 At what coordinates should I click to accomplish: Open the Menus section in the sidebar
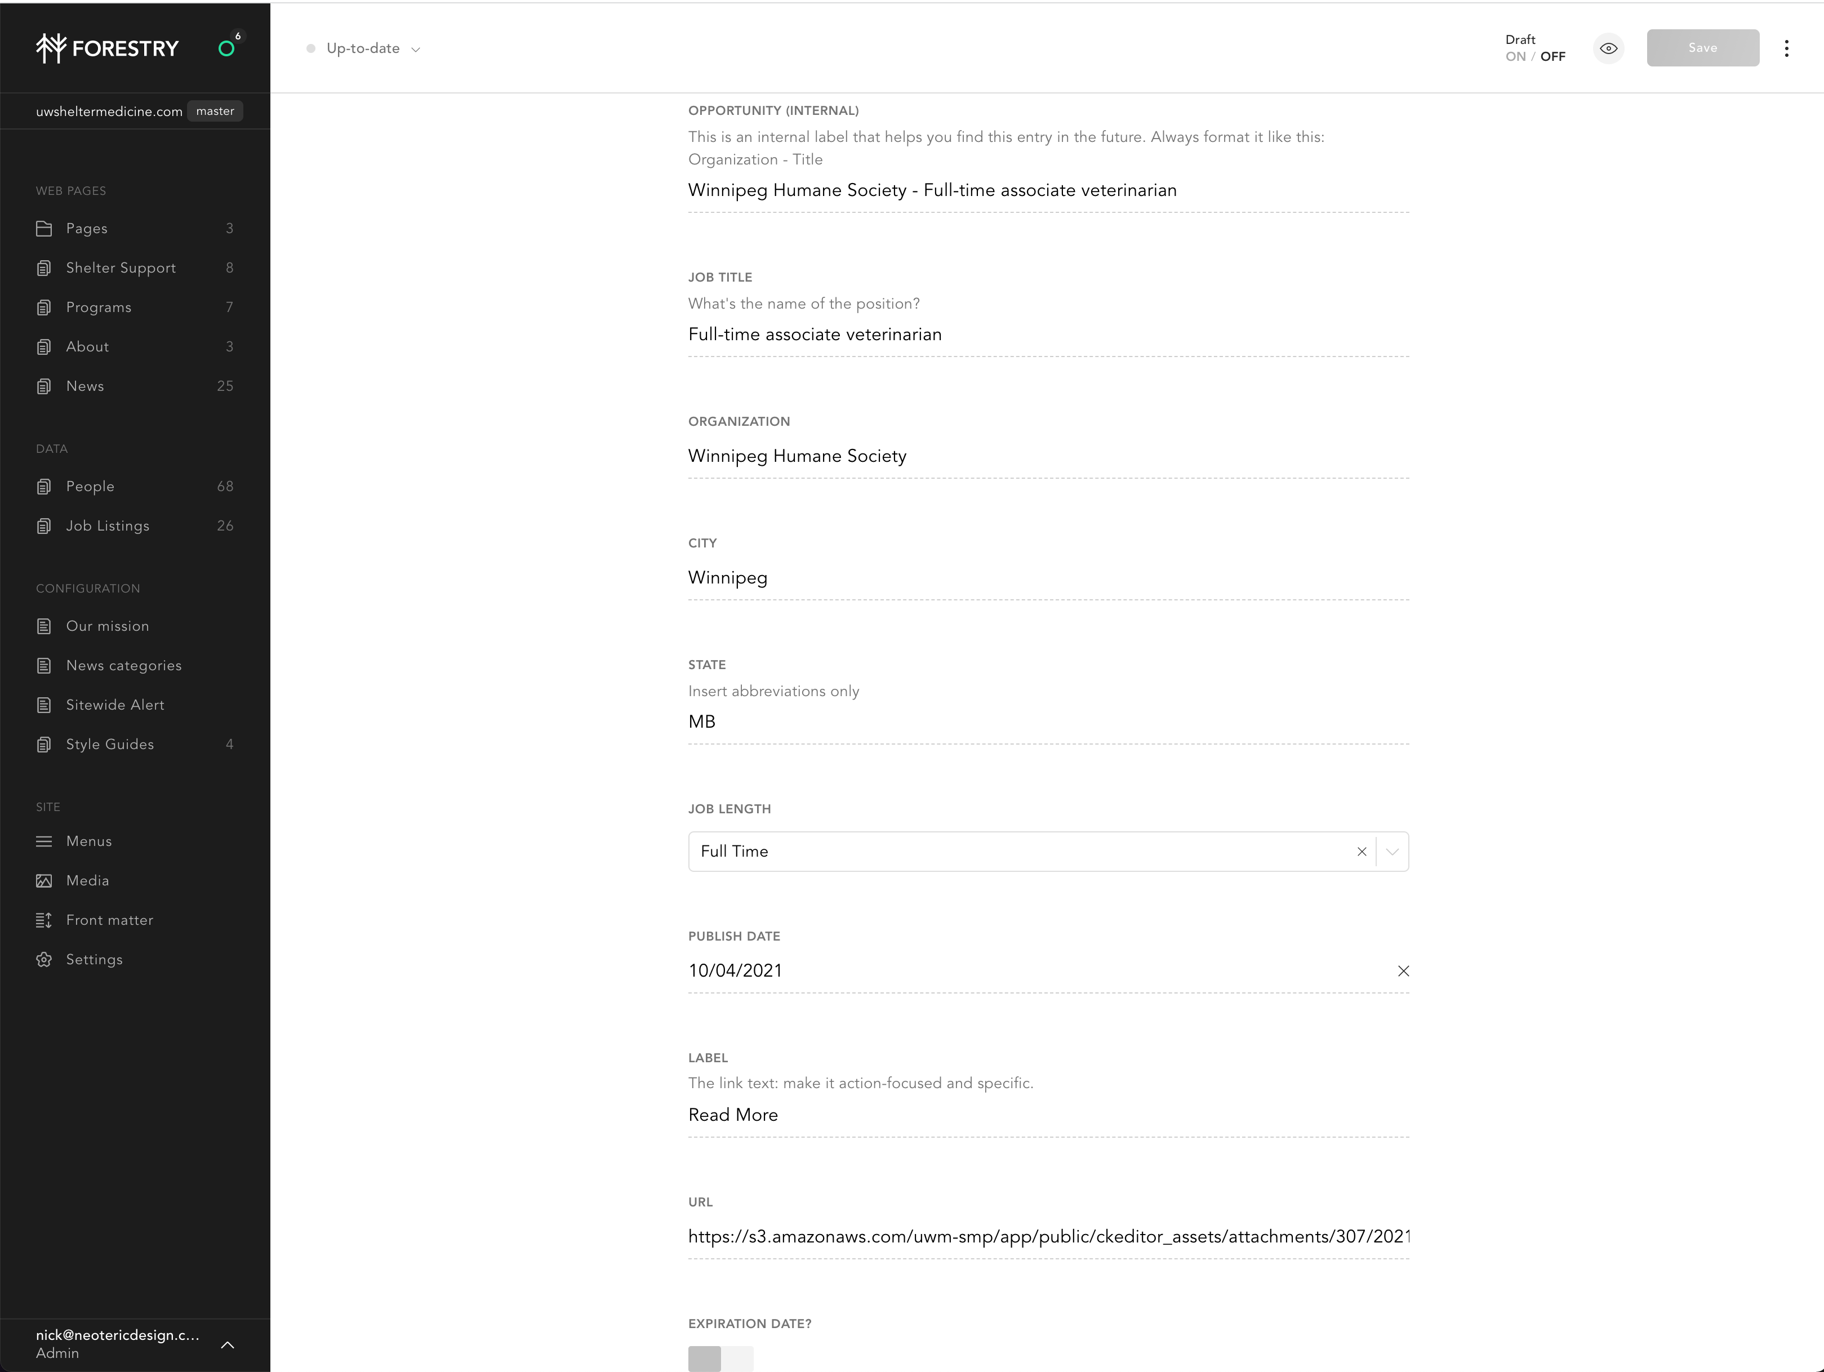pos(88,841)
